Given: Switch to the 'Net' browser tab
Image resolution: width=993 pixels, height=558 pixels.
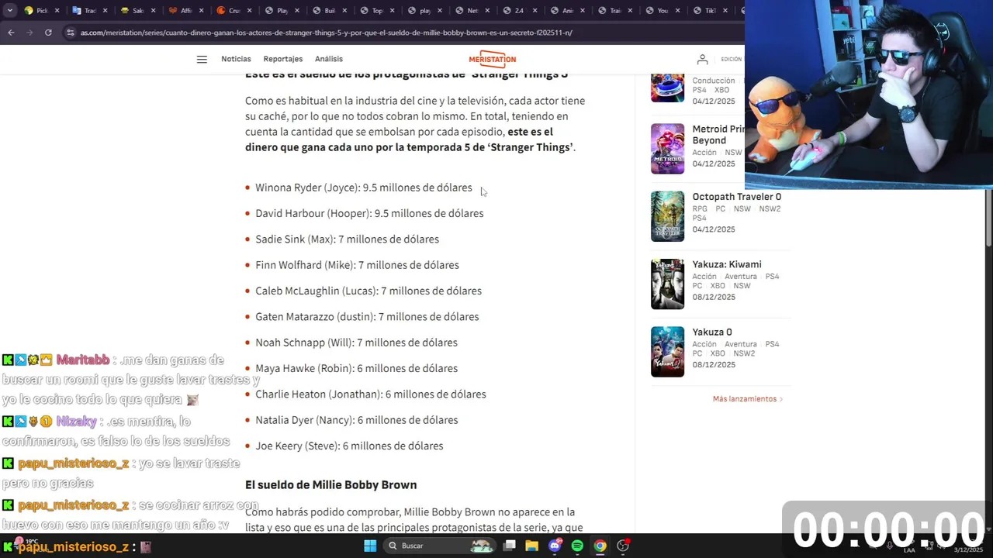Looking at the screenshot, I should [472, 11].
